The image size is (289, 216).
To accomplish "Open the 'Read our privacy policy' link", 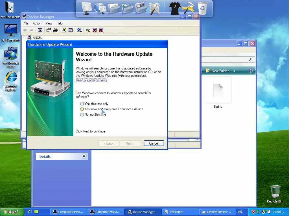I will [x=91, y=80].
